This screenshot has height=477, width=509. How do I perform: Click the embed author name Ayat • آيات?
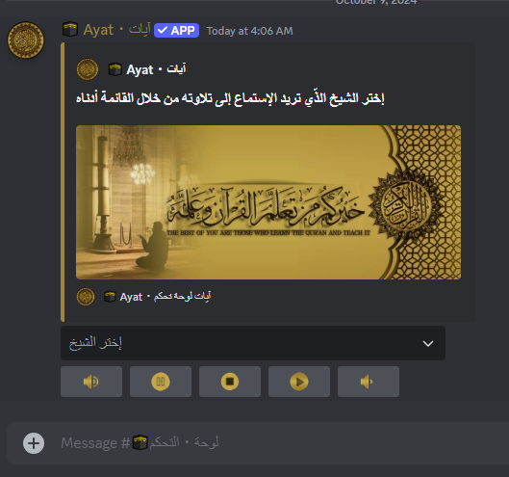156,69
